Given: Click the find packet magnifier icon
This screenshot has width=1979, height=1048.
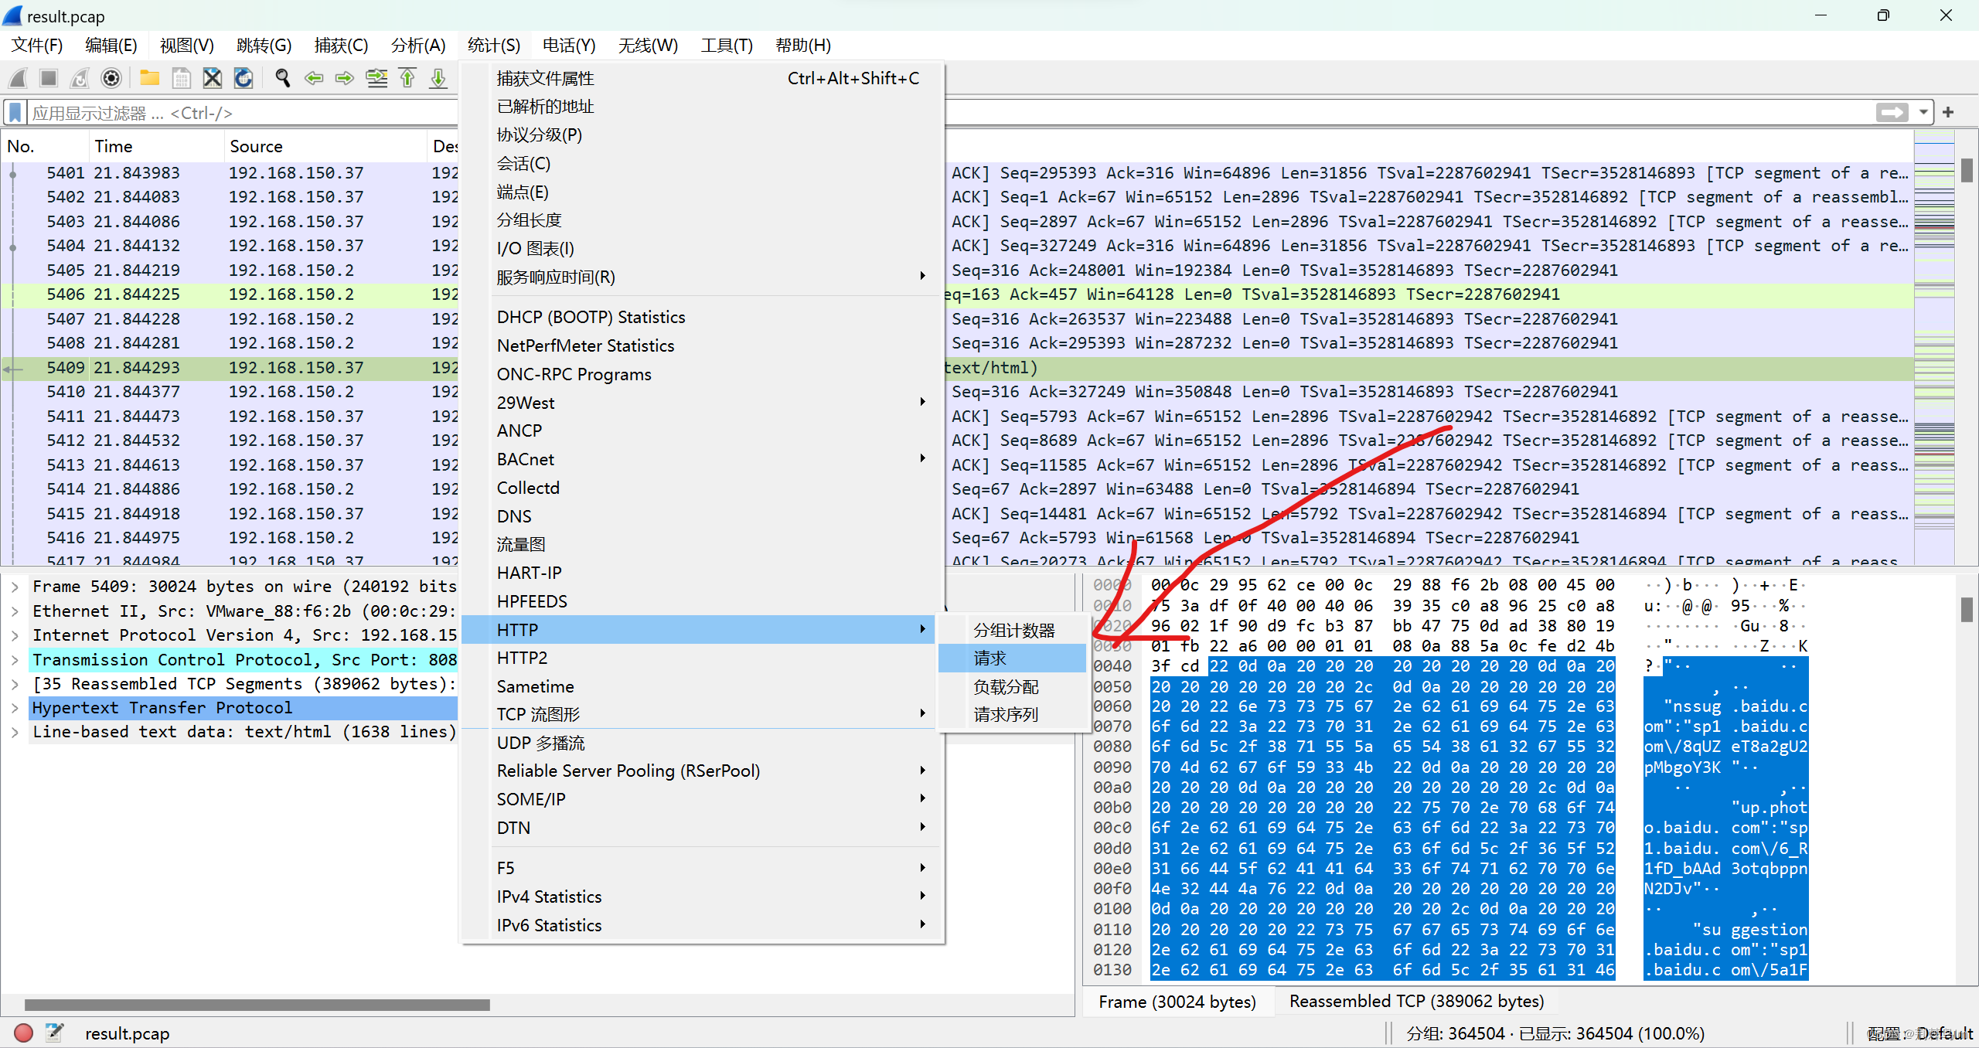Looking at the screenshot, I should point(282,78).
